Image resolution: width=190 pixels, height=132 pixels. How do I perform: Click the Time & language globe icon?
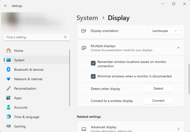coord(8,117)
